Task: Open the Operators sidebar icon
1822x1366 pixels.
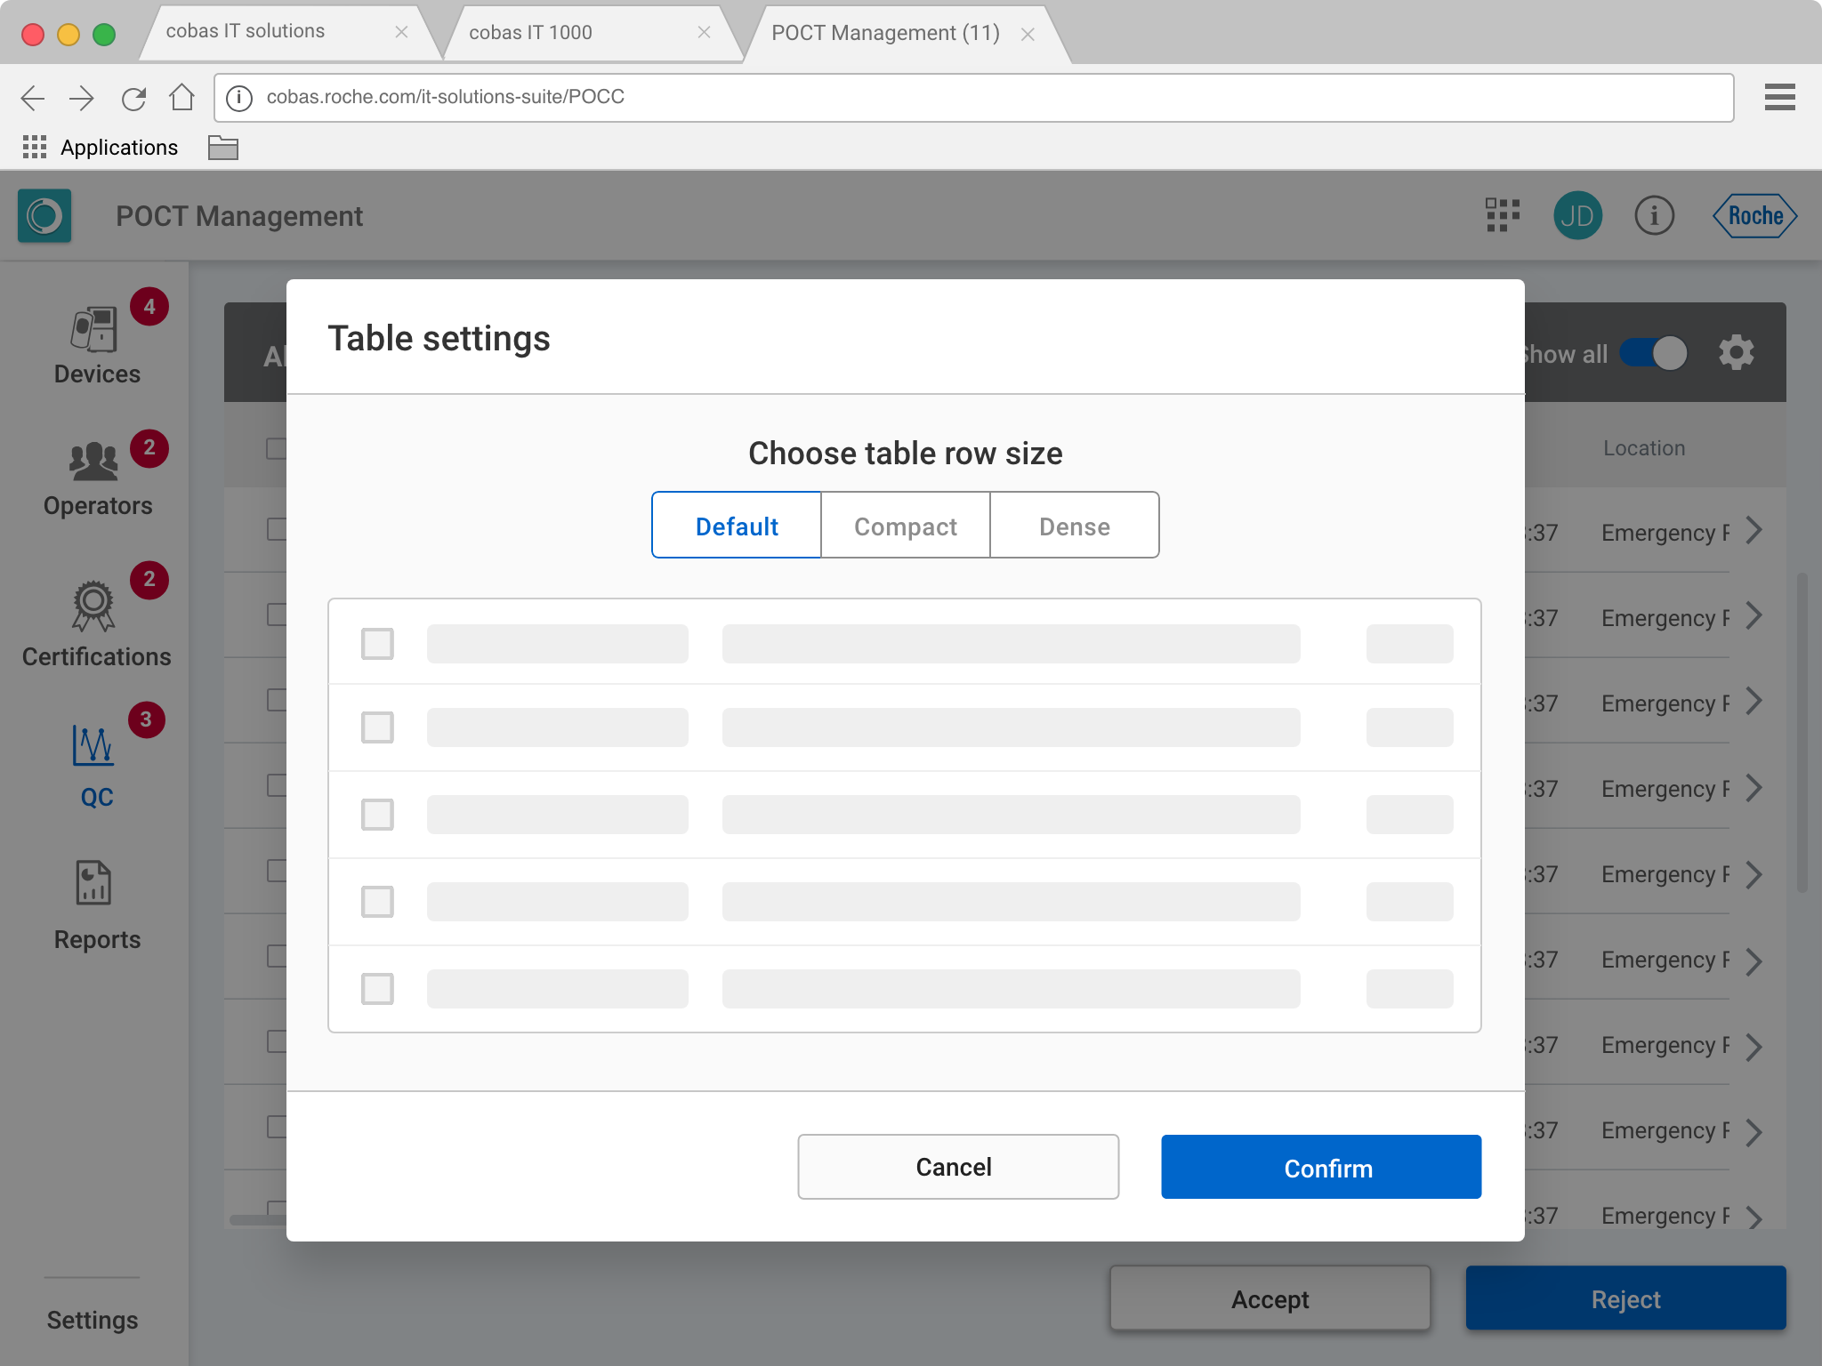Action: (94, 462)
